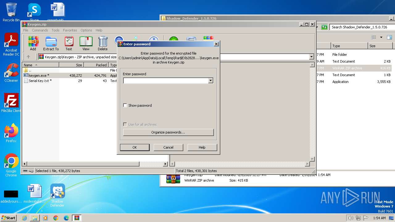Click down arrow of WinRAR vertical scrollbar
The height and width of the screenshot is (222, 395).
(312, 159)
